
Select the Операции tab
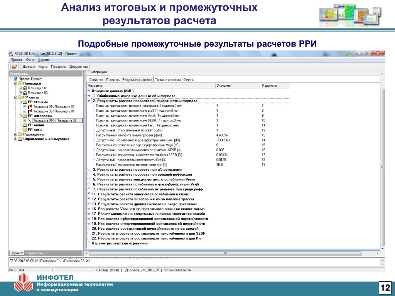tap(98, 72)
